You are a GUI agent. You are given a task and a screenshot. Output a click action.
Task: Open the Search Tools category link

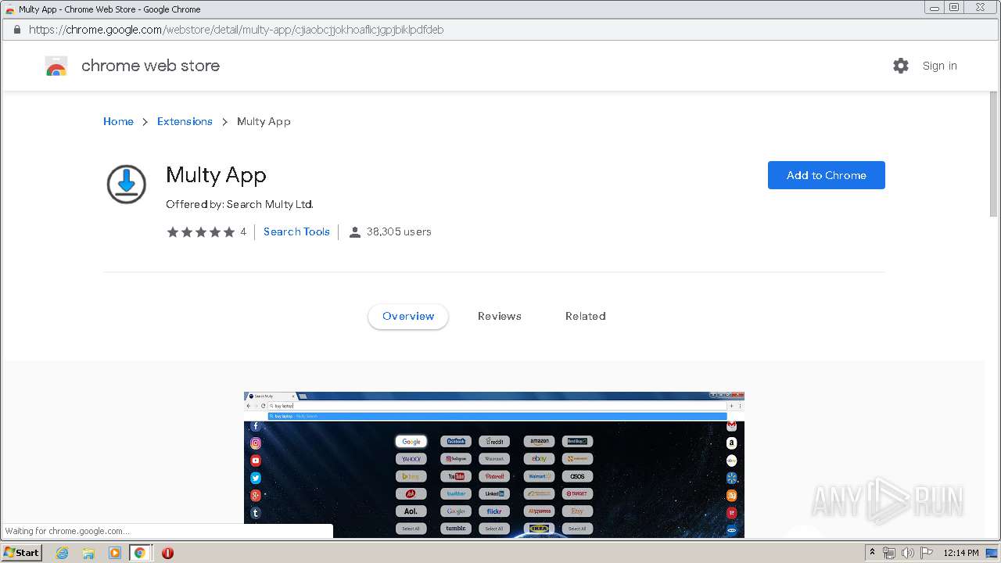296,231
